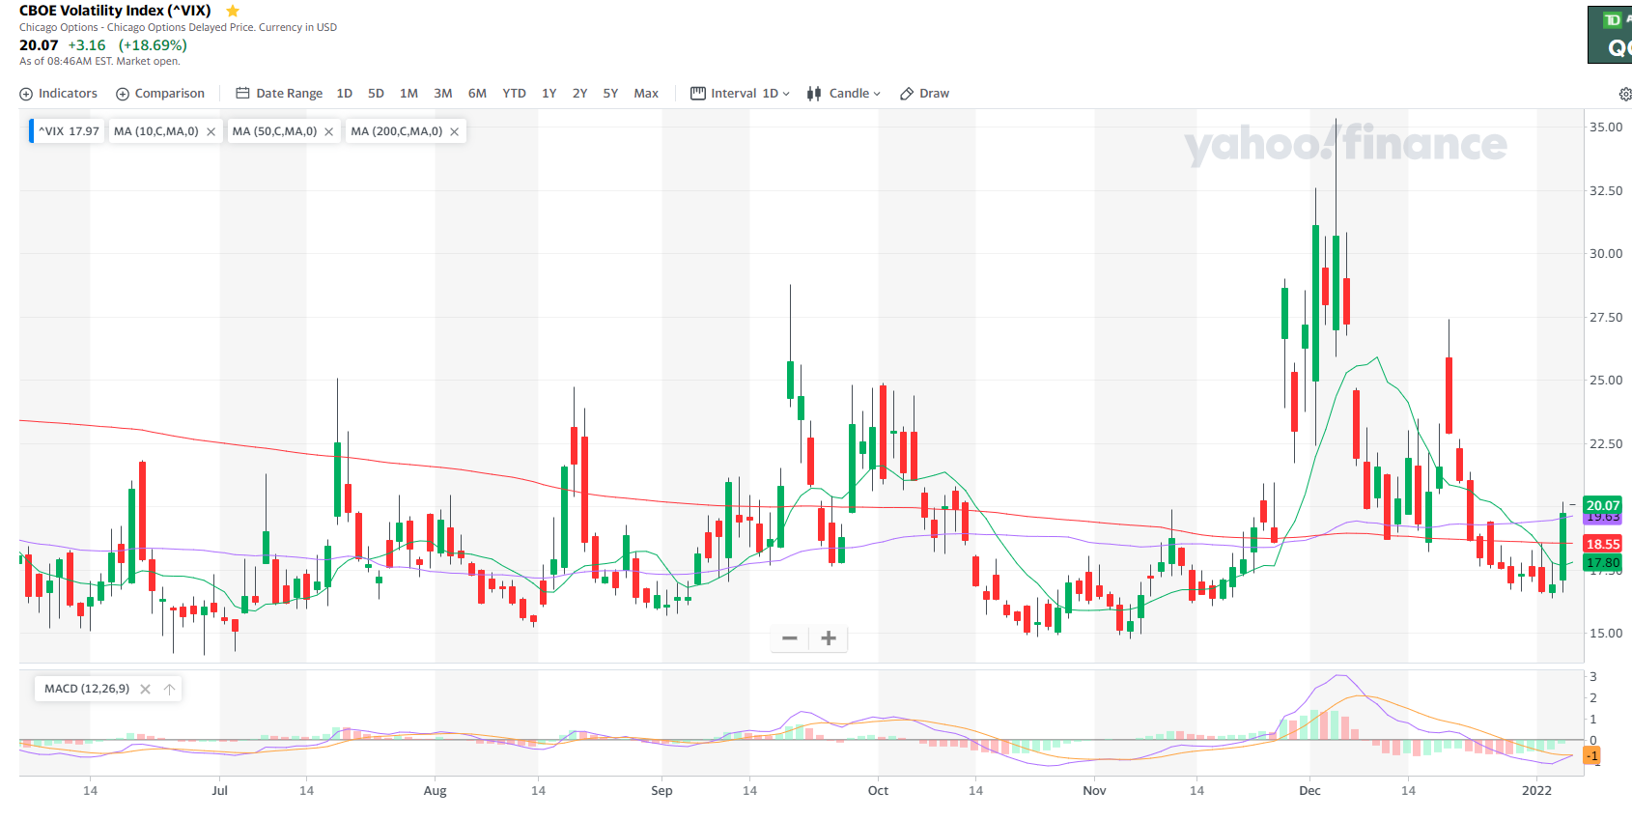The width and height of the screenshot is (1632, 821).
Task: Click the MACD (12,26,9) label
Action: point(87,689)
